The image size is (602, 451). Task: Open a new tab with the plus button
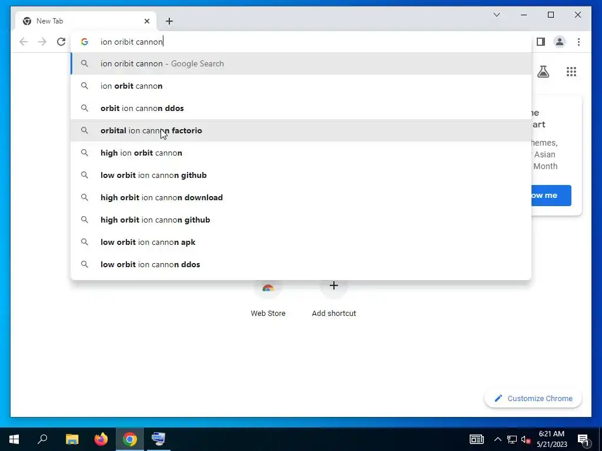point(169,21)
